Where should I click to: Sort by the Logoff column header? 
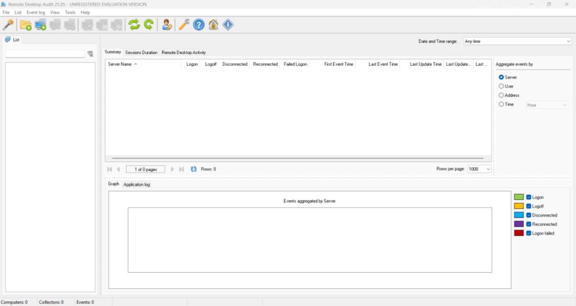pos(210,64)
